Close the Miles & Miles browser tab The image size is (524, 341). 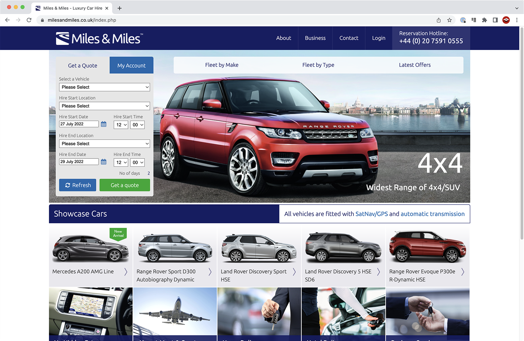tap(107, 8)
